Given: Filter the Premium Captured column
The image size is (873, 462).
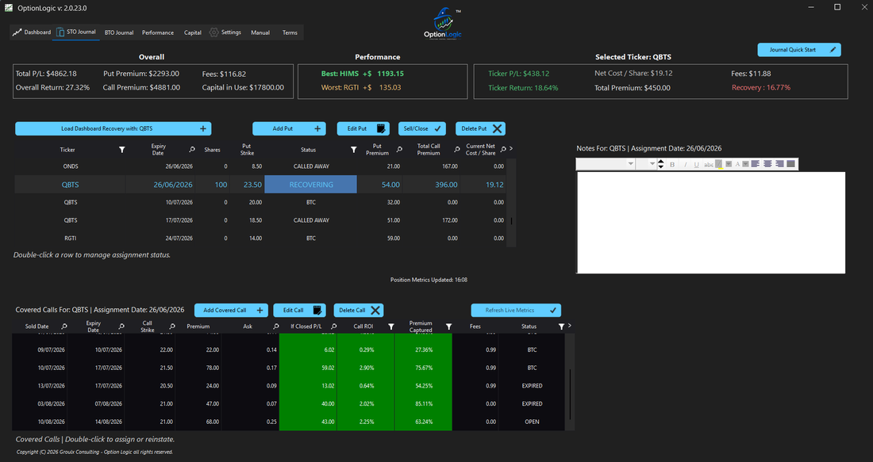Looking at the screenshot, I should [448, 326].
